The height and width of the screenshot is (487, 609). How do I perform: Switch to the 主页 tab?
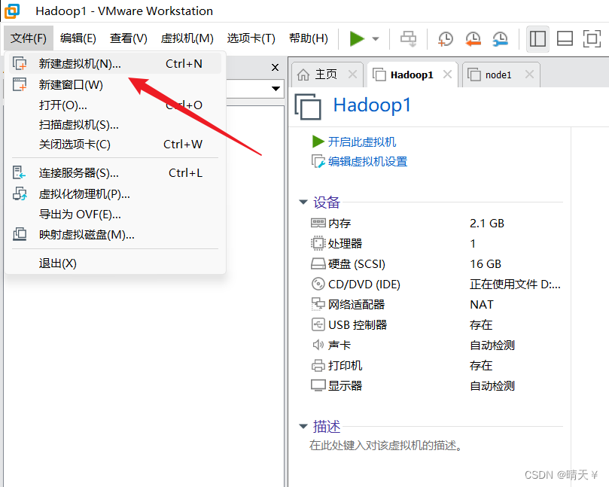pos(327,75)
